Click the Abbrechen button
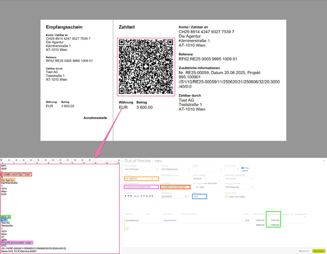The width and height of the screenshot is (327, 254). pyautogui.click(x=304, y=251)
